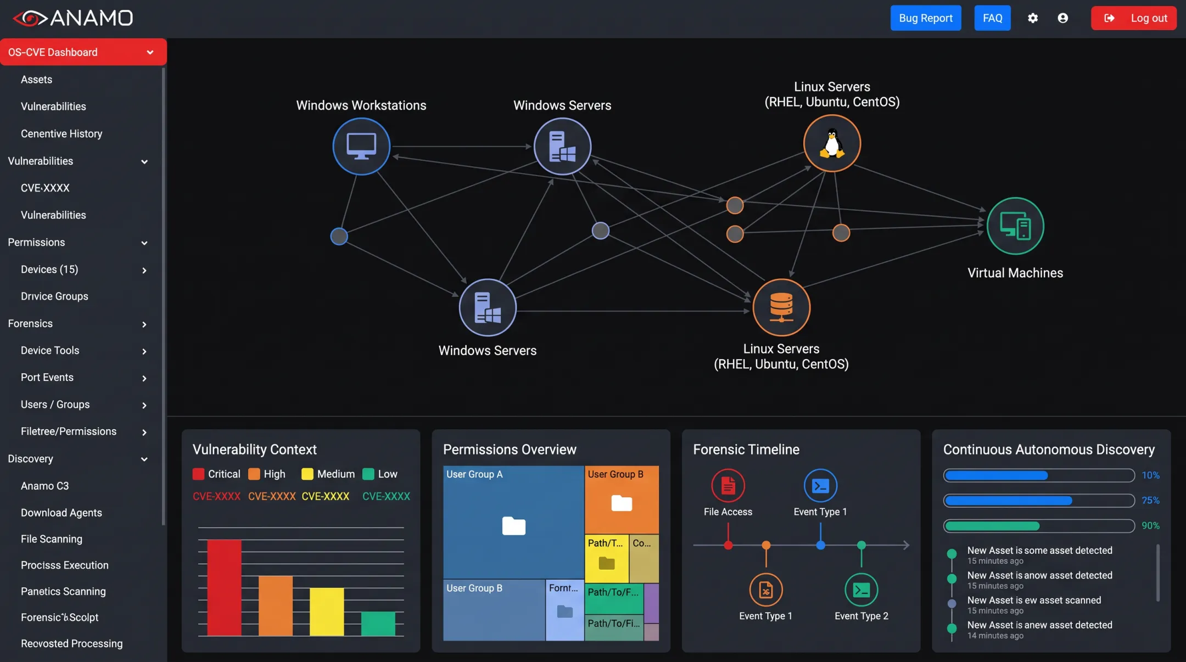The height and width of the screenshot is (662, 1186).
Task: Click the blue Event Type 1 terminal icon
Action: (820, 485)
